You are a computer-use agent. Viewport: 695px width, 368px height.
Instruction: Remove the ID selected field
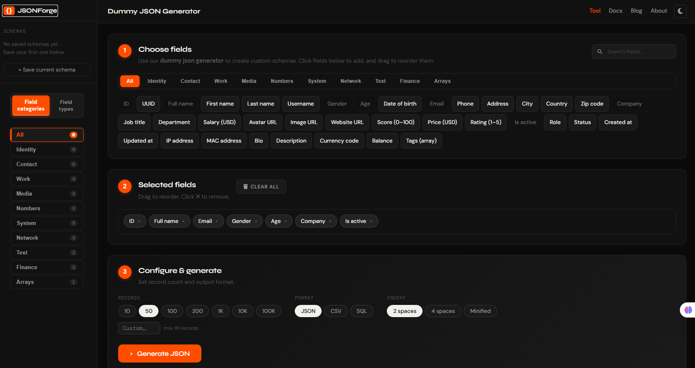tap(139, 221)
